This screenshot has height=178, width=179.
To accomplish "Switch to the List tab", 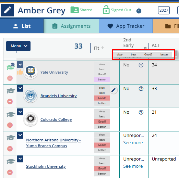I will tap(22, 26).
